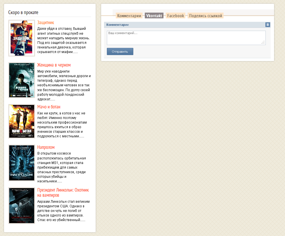Click the Напролом poster thumbnail
Screen dimensions: 285x236
coord(22,163)
